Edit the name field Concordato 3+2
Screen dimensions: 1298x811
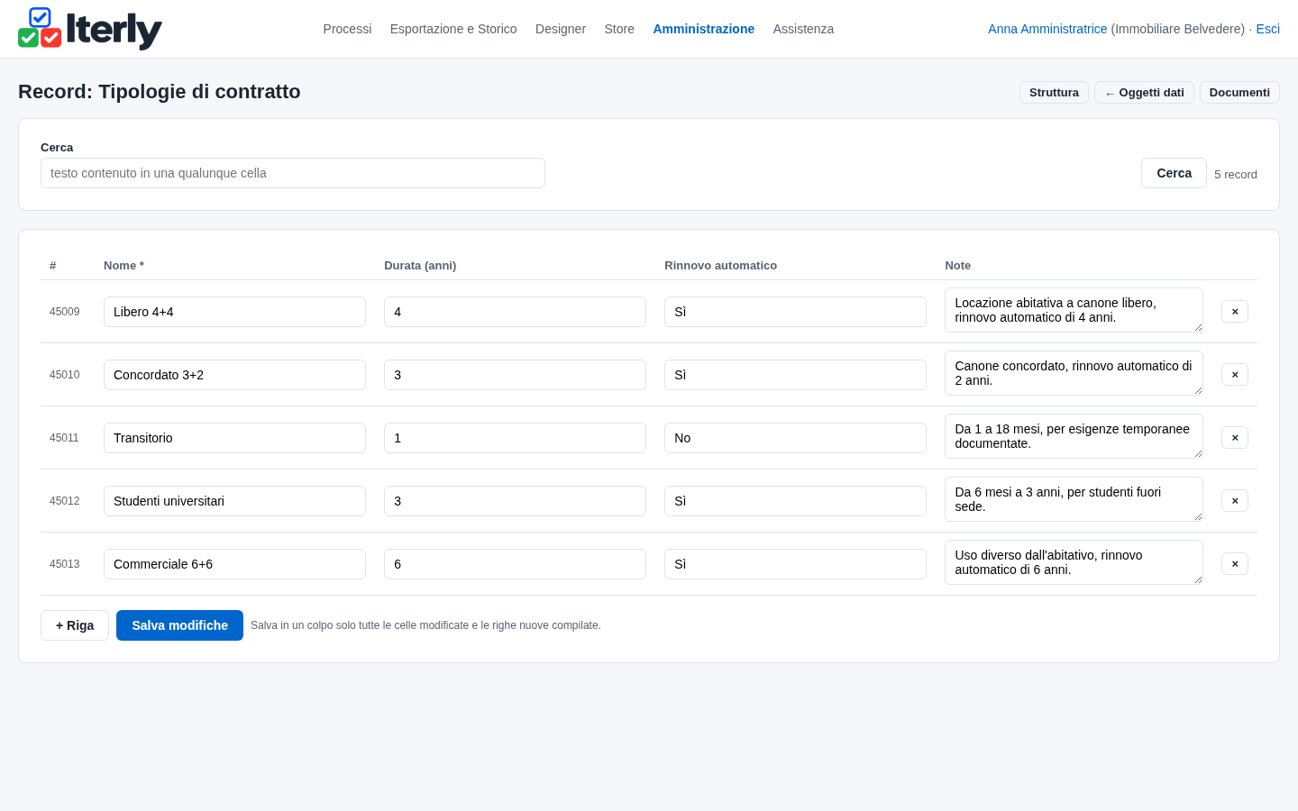tap(234, 375)
